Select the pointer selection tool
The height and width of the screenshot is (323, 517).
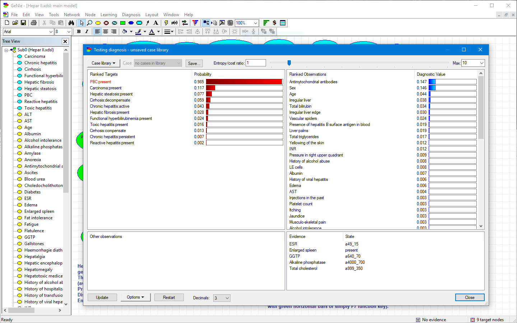(82, 23)
